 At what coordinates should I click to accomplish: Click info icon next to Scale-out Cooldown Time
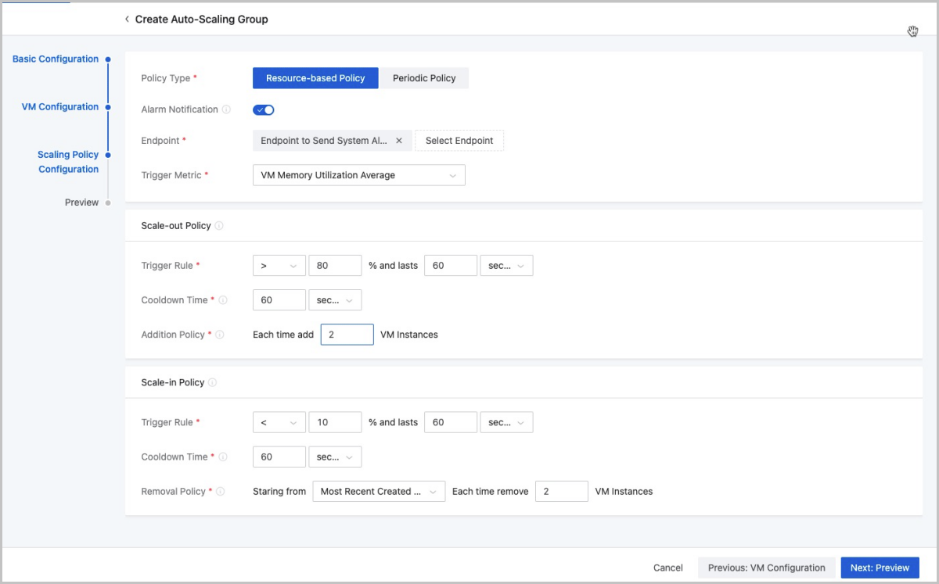click(224, 300)
